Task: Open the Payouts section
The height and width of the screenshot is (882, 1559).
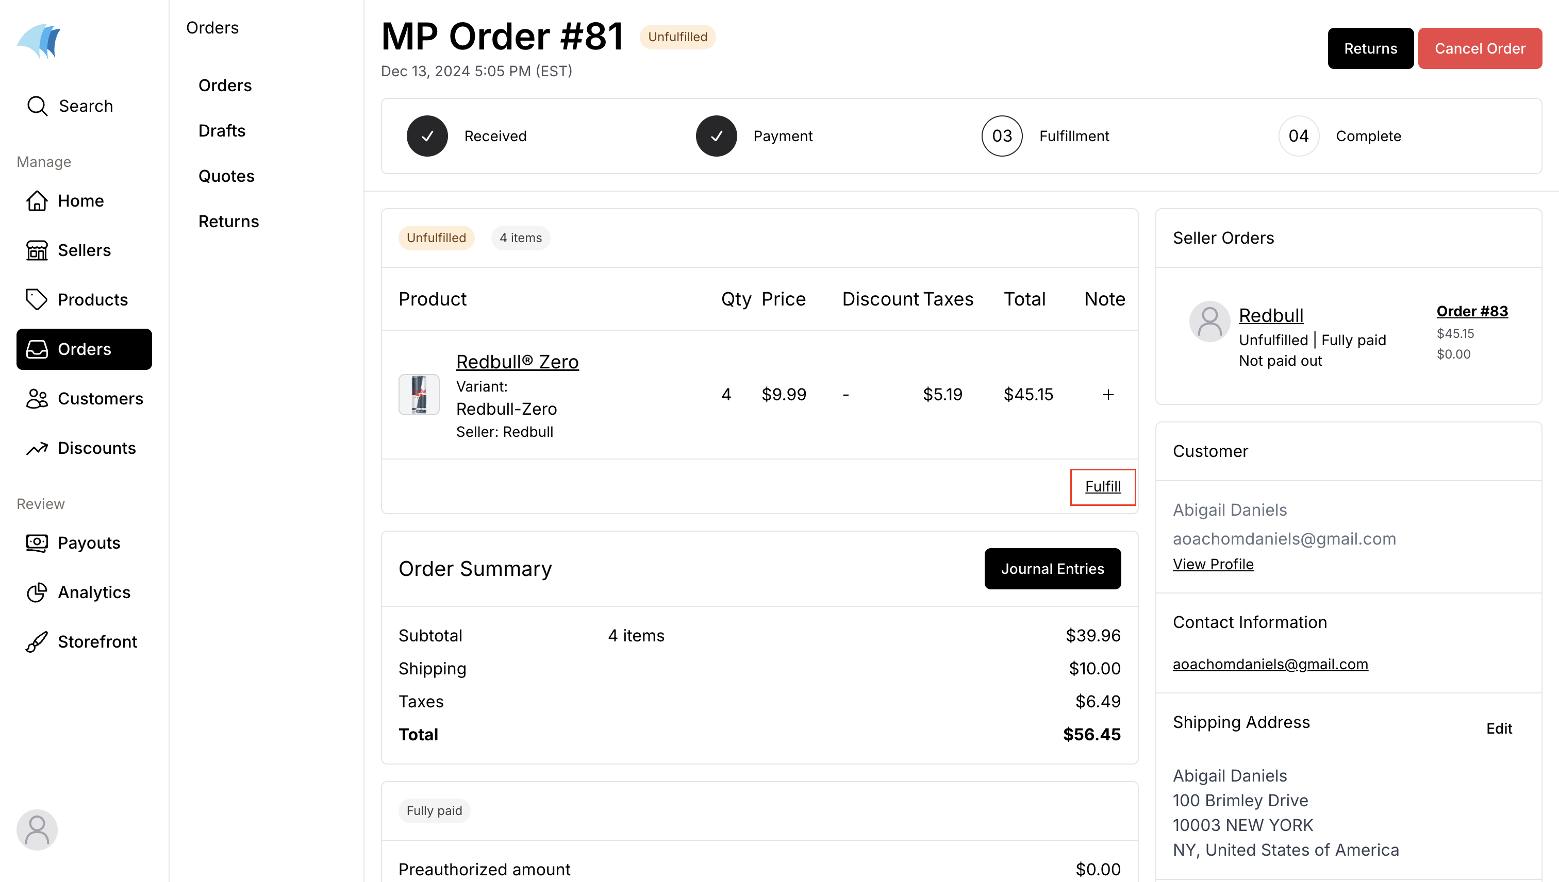Action: pyautogui.click(x=89, y=543)
